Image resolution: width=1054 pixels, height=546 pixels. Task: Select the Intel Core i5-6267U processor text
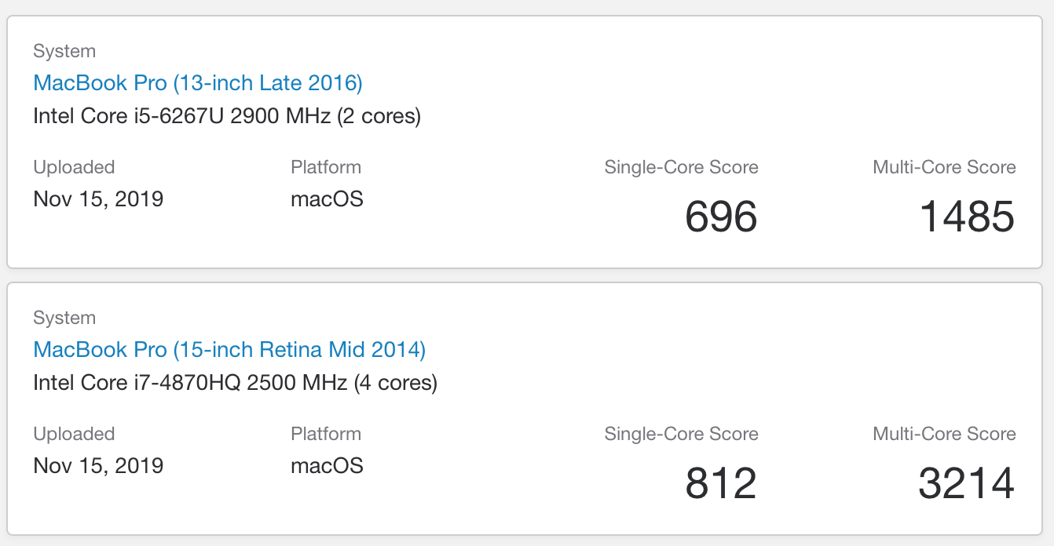tap(227, 117)
